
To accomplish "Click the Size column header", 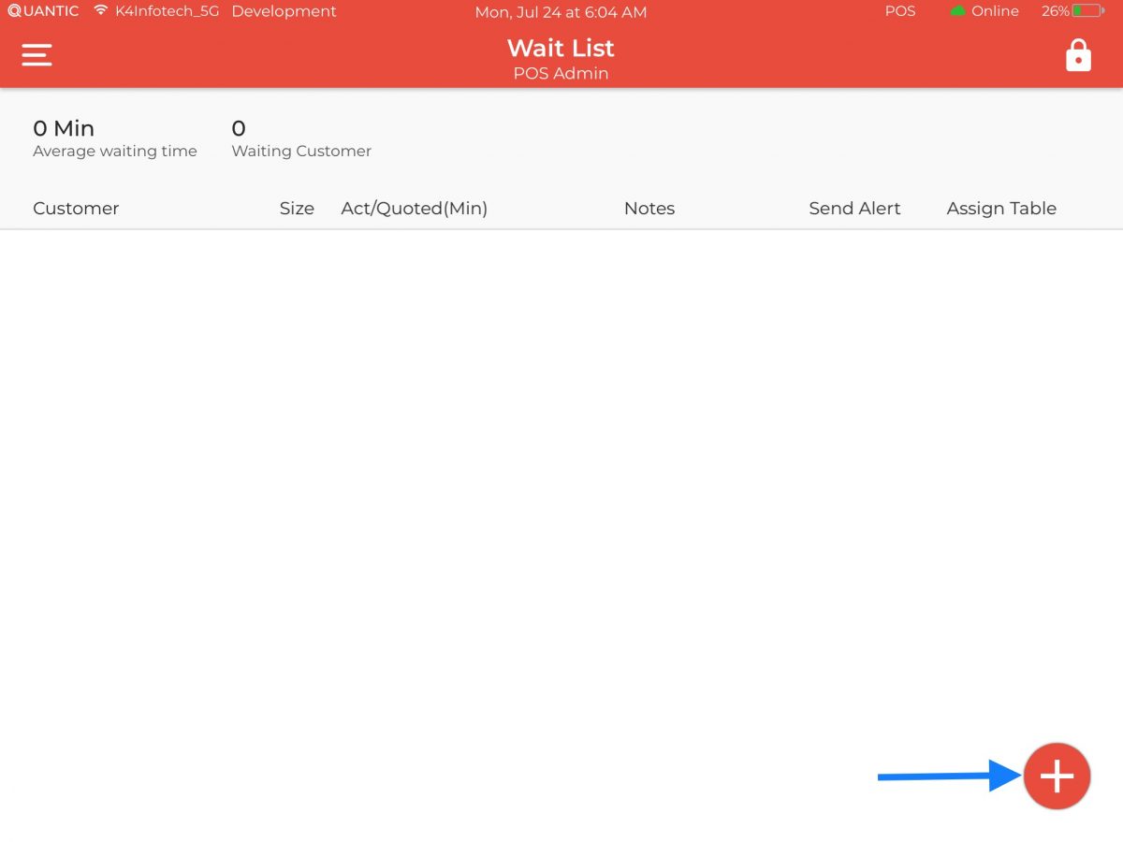I will coord(297,208).
